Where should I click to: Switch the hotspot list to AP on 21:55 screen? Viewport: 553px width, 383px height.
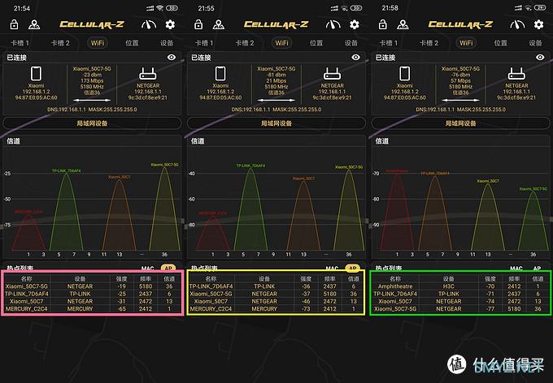352,268
